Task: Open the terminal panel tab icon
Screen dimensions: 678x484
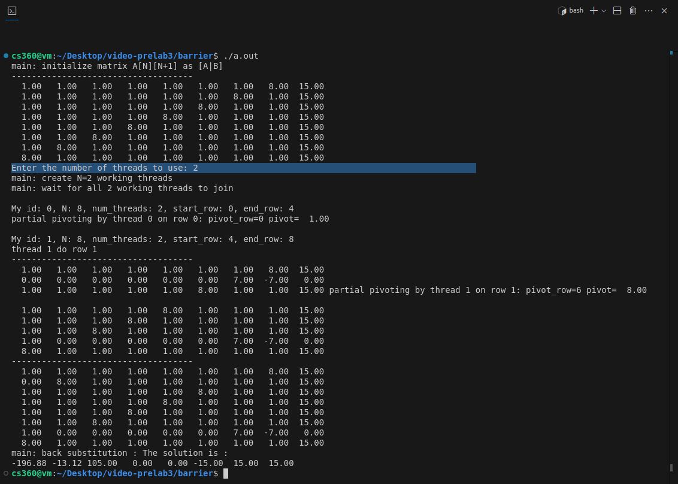Action: click(x=12, y=11)
